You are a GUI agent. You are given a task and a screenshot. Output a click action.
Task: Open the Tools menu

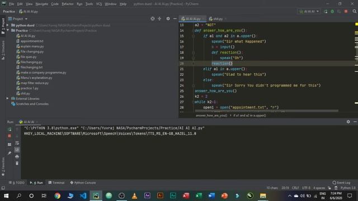[x=89, y=4]
